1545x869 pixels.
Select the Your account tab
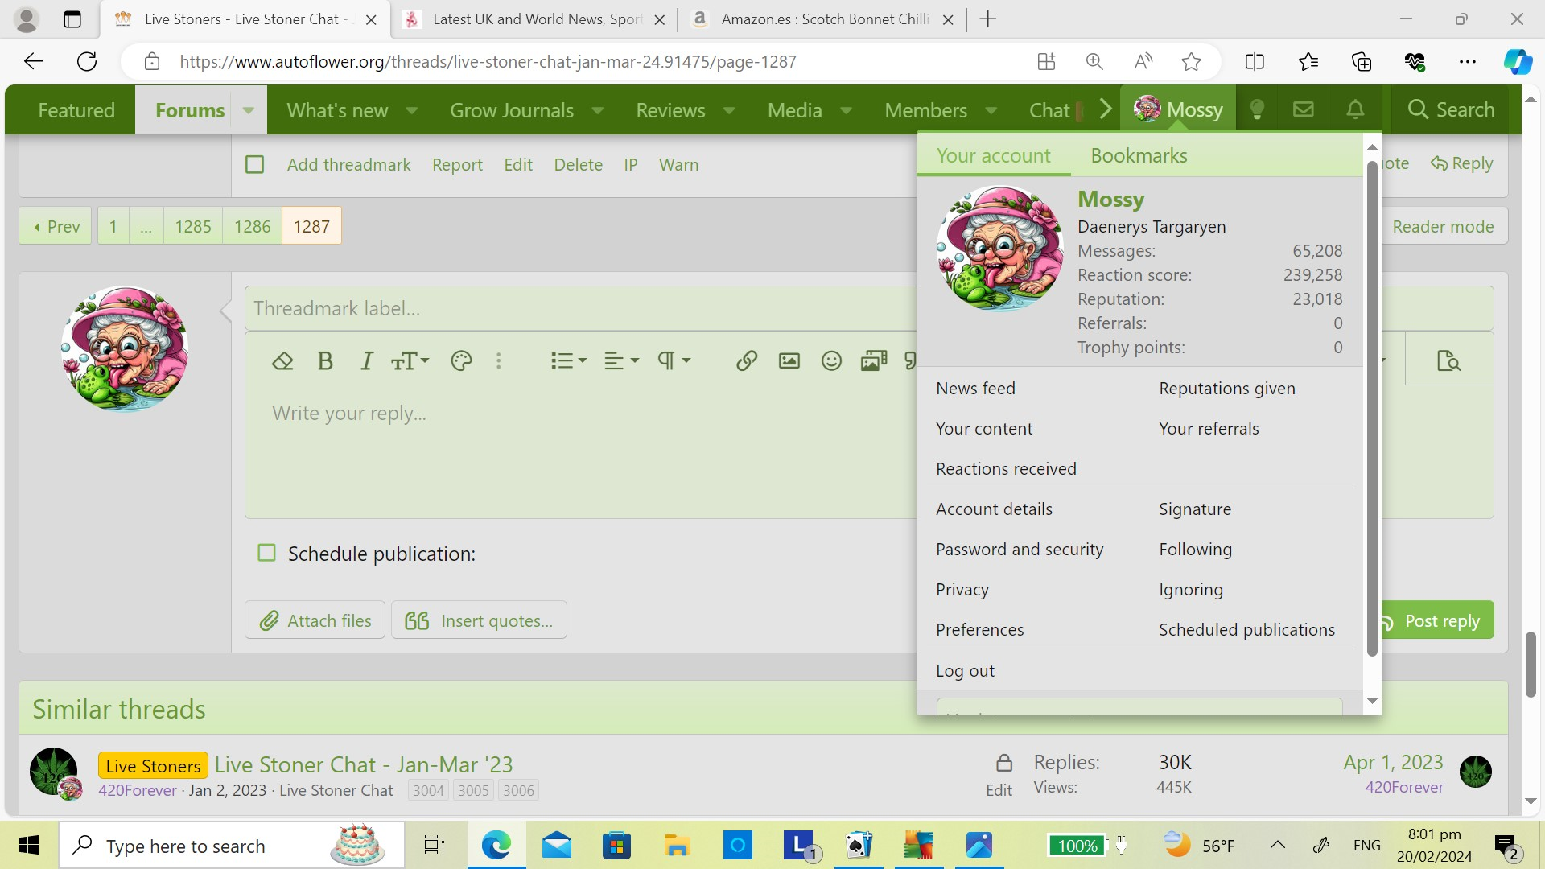pos(993,155)
